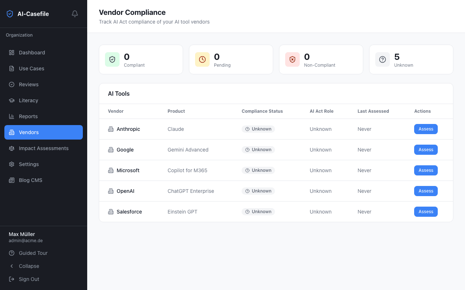Click the Blog CMS document icon
The width and height of the screenshot is (465, 290).
(x=11, y=180)
